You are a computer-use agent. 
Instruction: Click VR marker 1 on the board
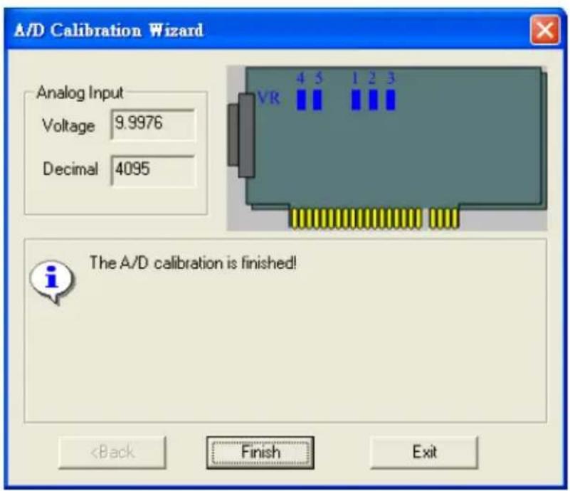(x=357, y=100)
